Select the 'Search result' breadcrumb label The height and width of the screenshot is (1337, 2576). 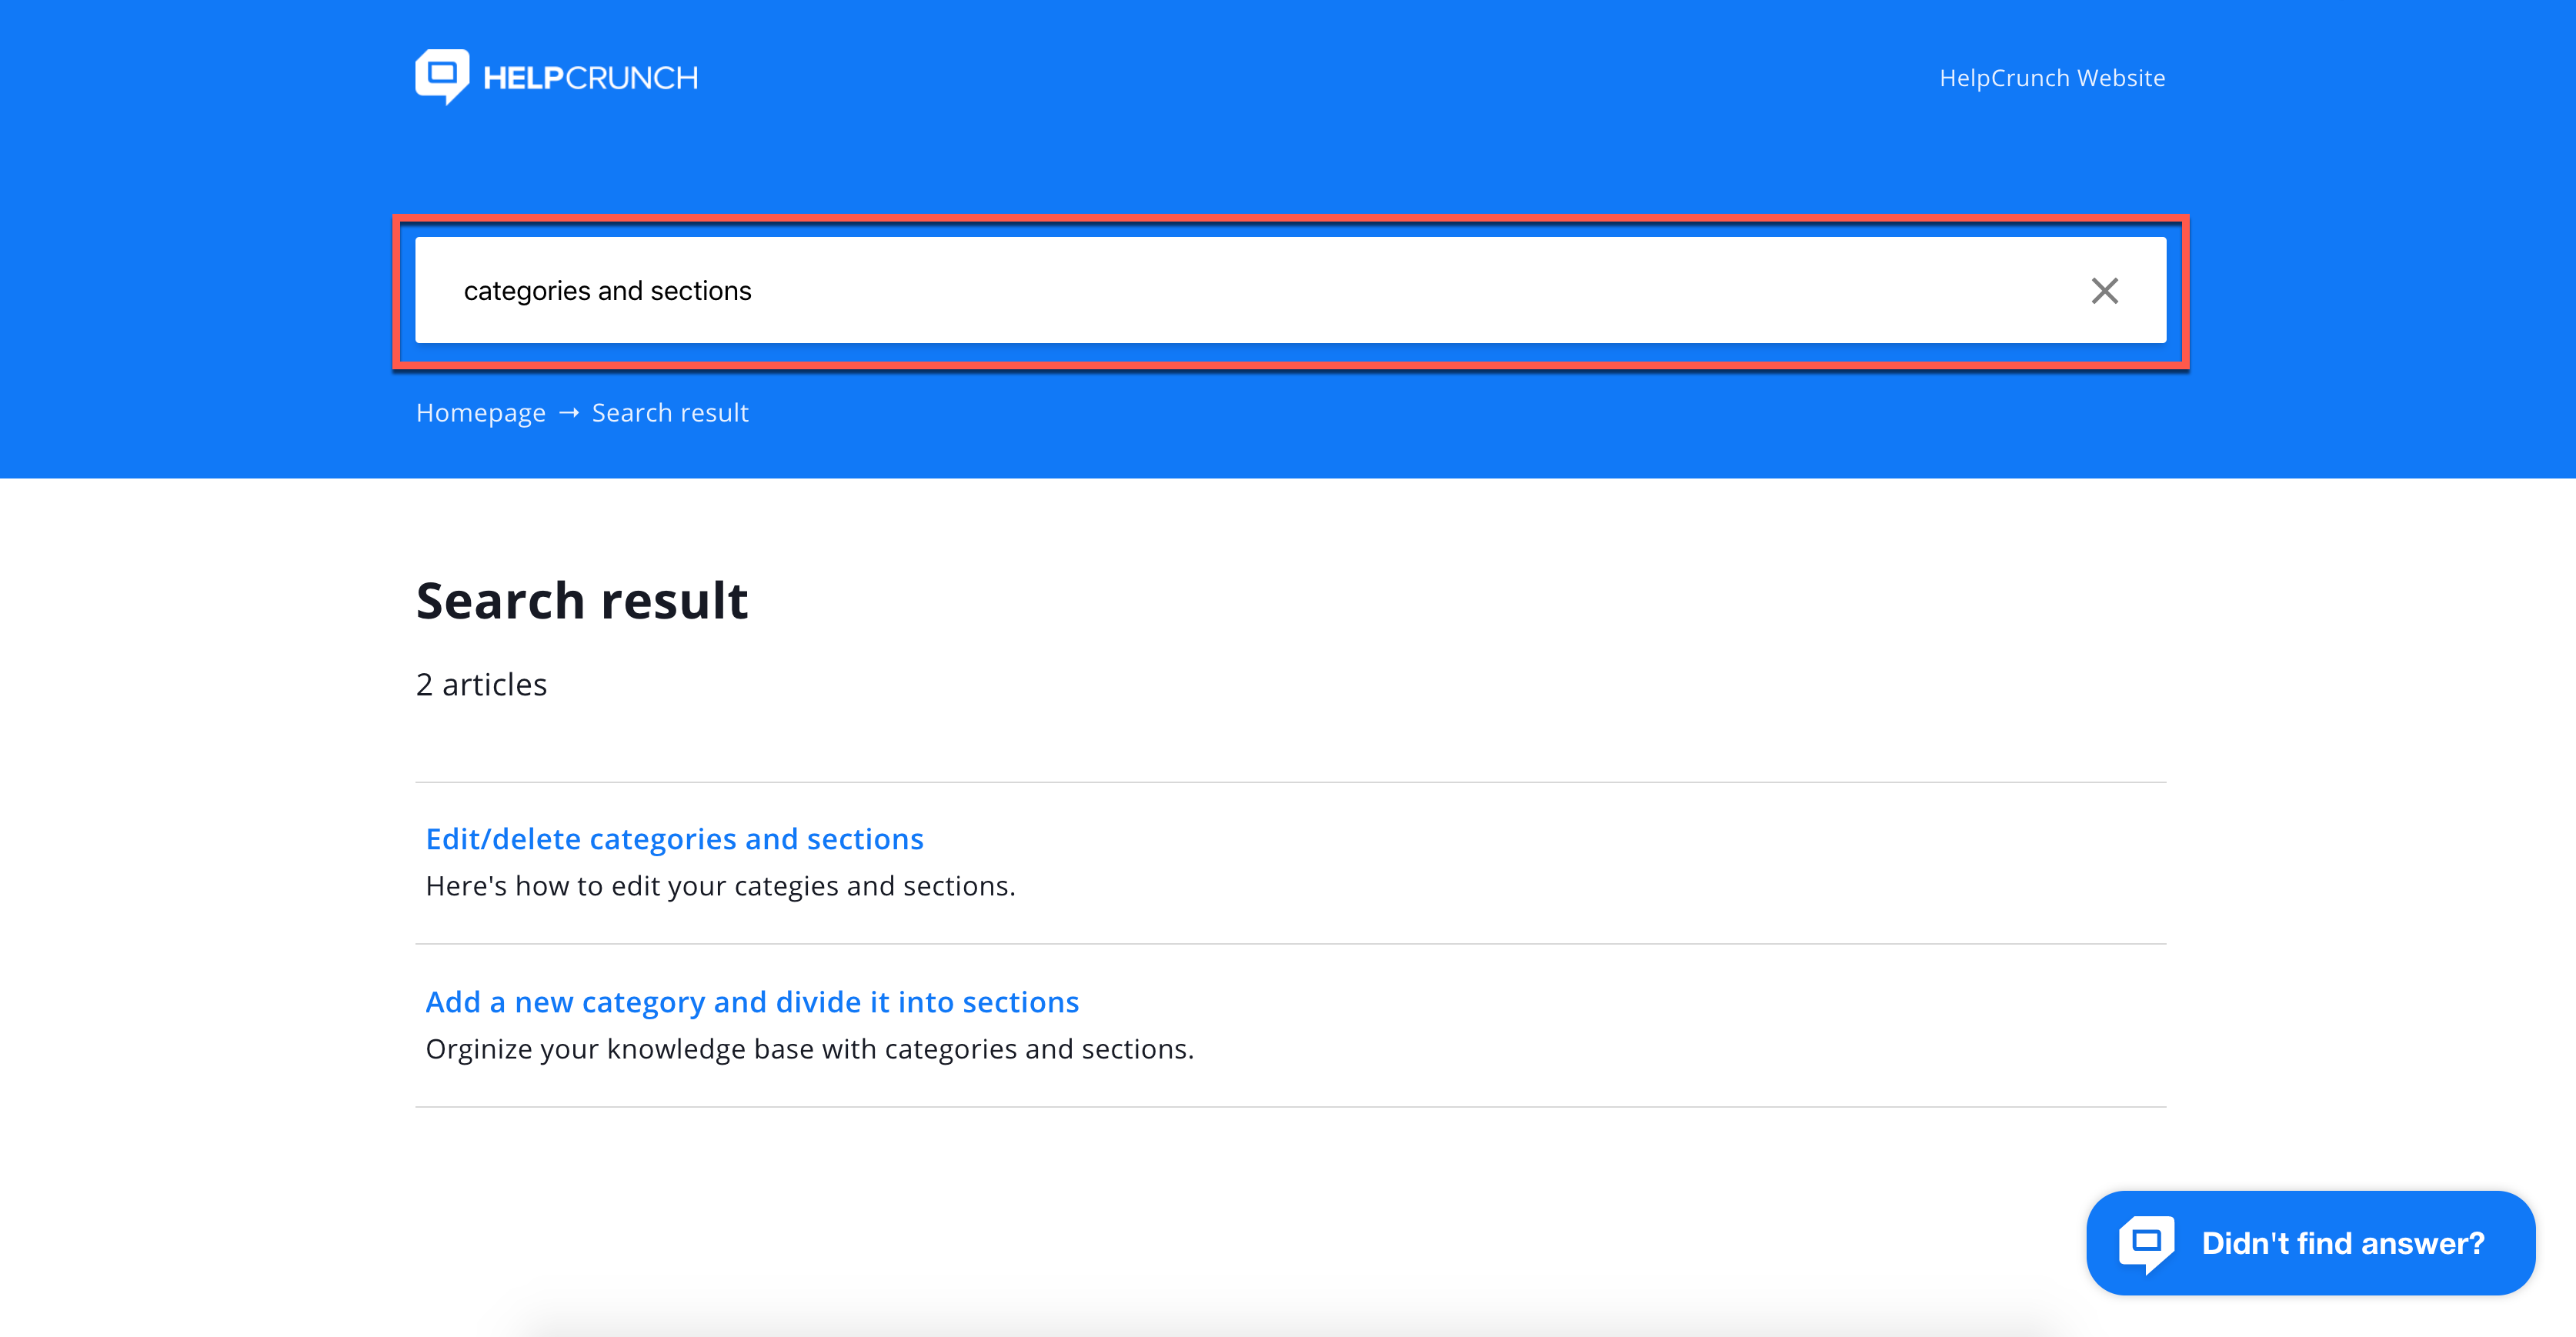669,412
